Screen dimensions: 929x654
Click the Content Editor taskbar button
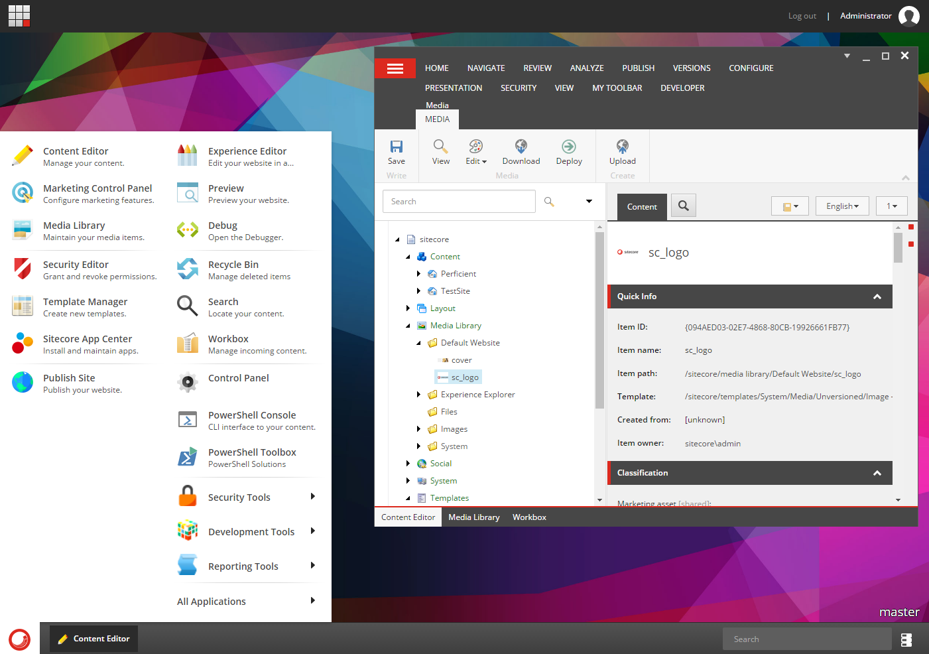(94, 639)
